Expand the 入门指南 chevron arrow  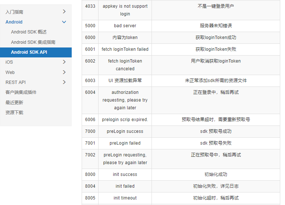coord(64,12)
